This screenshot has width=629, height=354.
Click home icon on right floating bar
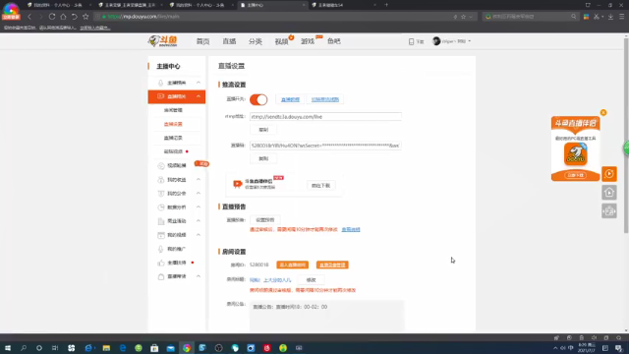tap(609, 193)
